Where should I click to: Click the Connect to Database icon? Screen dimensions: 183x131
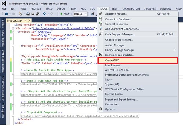[x=101, y=19]
